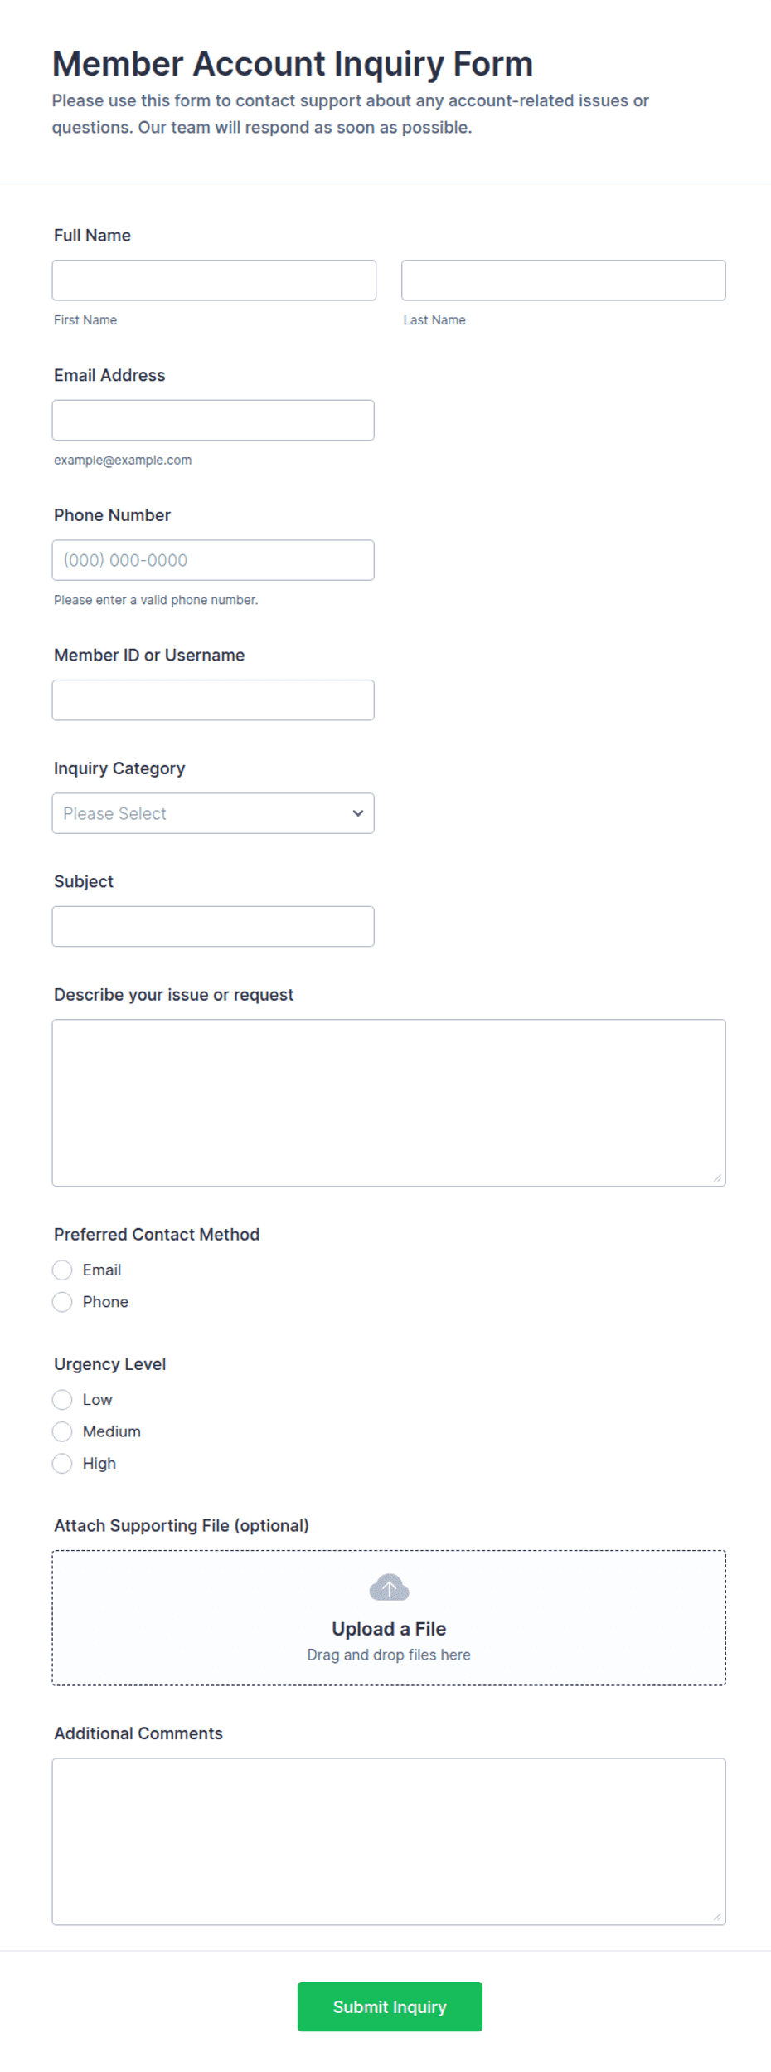
Task: Click the Email Address input field
Action: click(213, 420)
